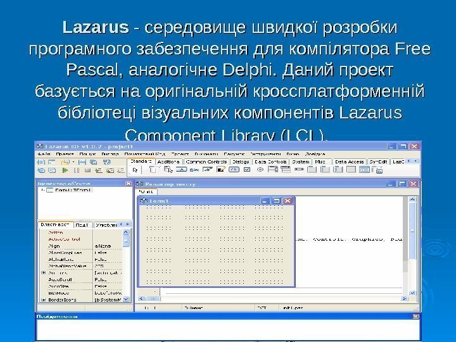Open the Улюблені tab in Object Inspector
456x342 pixels.
pyautogui.click(x=106, y=225)
